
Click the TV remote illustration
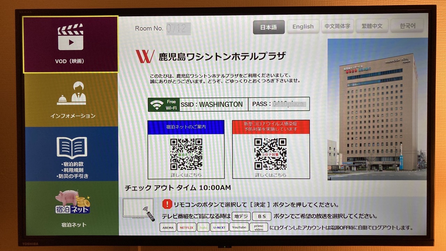[139, 210]
